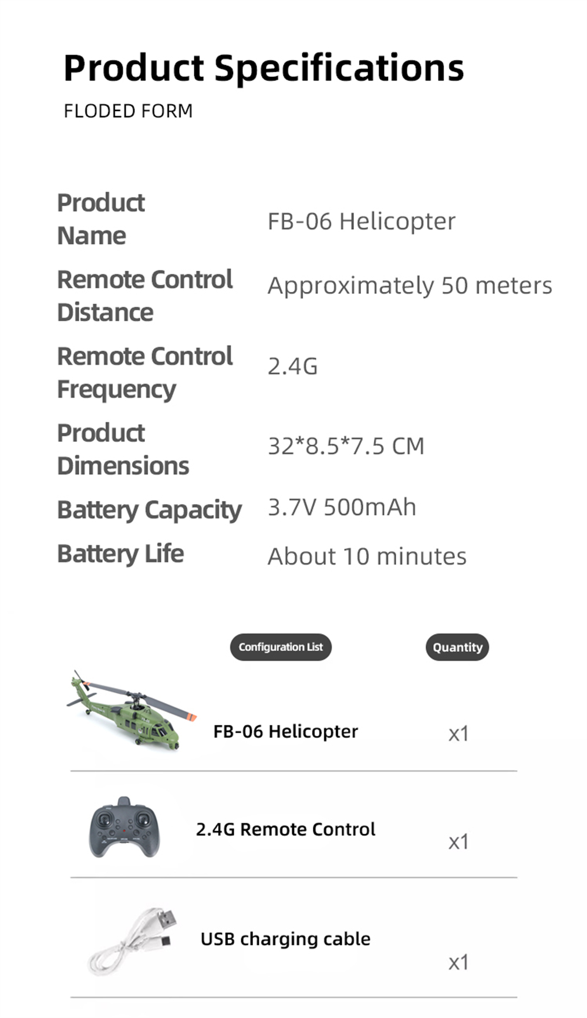Click the Product Dimensions label
Image resolution: width=587 pixels, height=1018 pixels.
123,449
